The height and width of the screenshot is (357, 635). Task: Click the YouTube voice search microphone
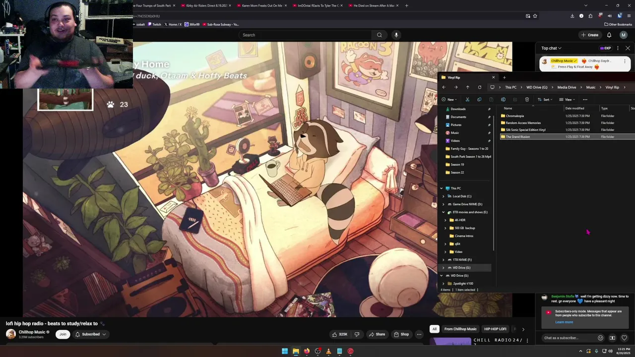tap(396, 35)
